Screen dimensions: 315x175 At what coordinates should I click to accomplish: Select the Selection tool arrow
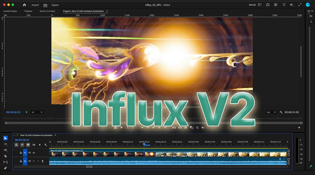(5, 138)
